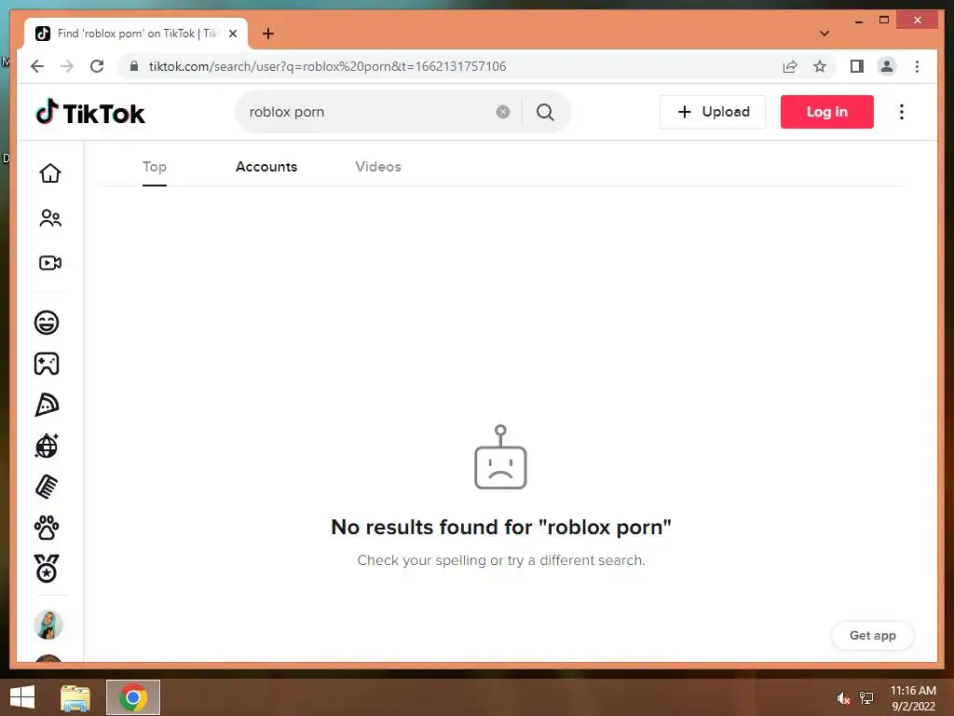Viewport: 954px width, 716px height.
Task: Select the Sports medal category icon
Action: click(x=47, y=569)
